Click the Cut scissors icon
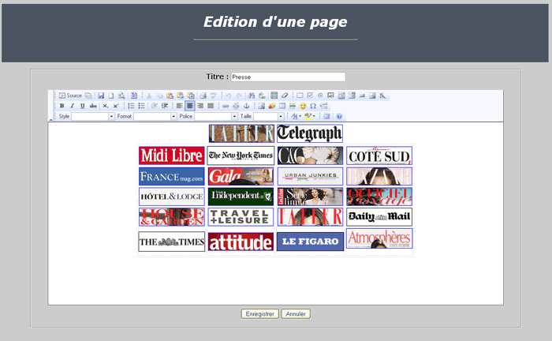The height and width of the screenshot is (341, 552). point(149,96)
